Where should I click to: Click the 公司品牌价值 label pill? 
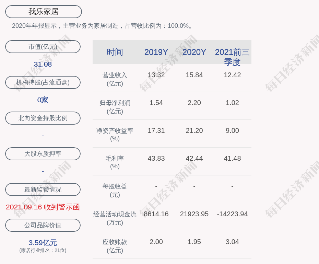(x=43, y=225)
